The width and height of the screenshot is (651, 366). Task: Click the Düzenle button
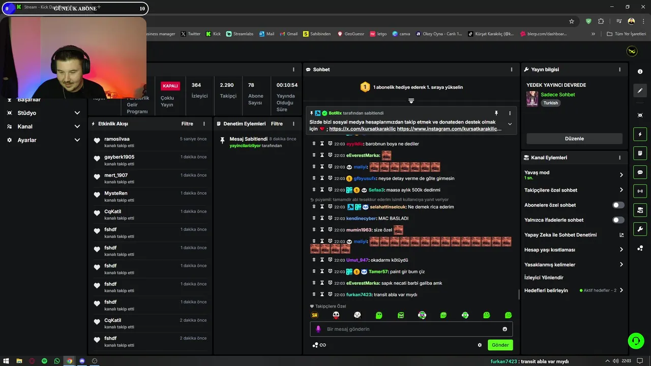[x=574, y=138]
